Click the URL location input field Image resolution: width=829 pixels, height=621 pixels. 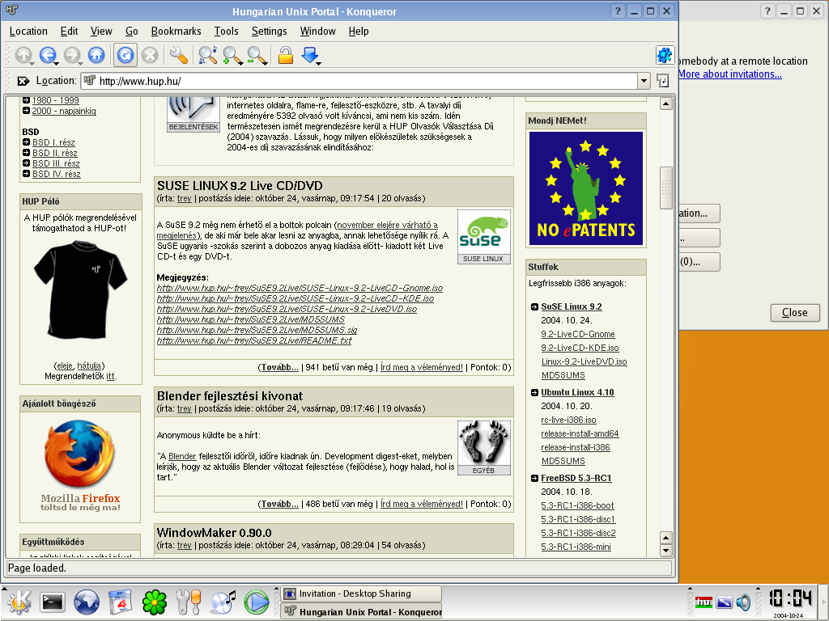(x=359, y=81)
